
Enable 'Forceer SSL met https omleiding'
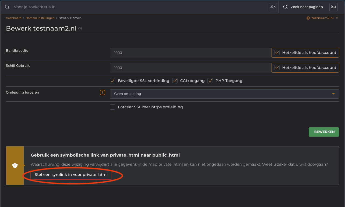112,107
